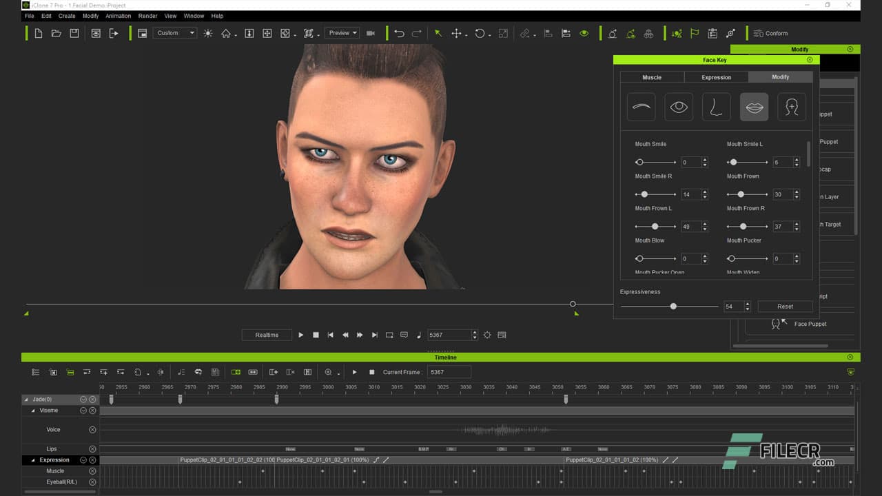Select the mouth editing icon in Face Key
The height and width of the screenshot is (496, 882).
754,106
